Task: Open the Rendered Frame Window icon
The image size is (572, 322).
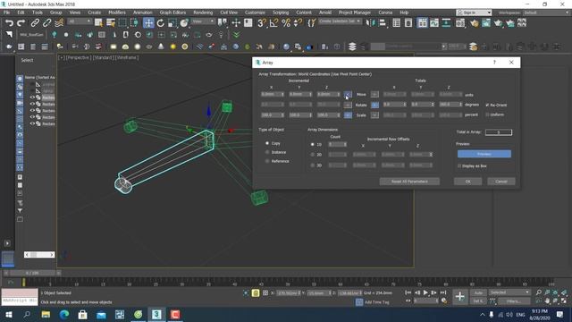Action: [486, 23]
